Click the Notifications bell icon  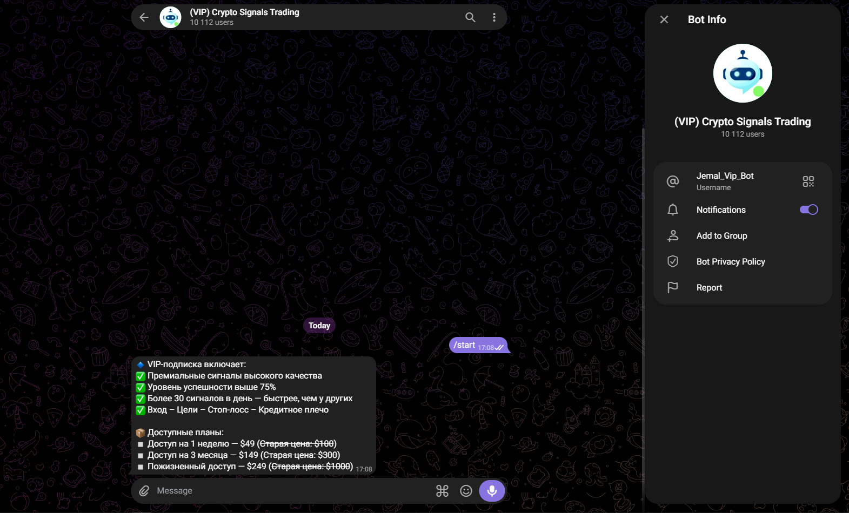click(673, 210)
